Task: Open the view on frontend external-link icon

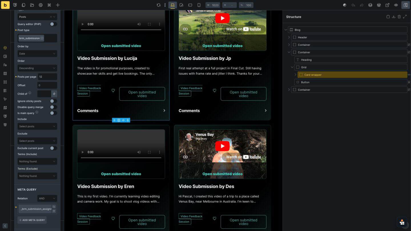Action: pos(387,5)
